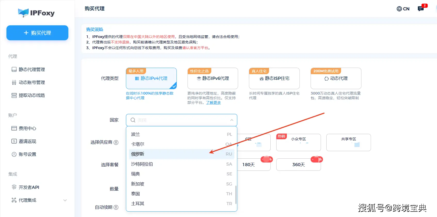Select the 静态IPv6代理 proxy type
Viewport: 437px width, 217px height.
coord(213,79)
